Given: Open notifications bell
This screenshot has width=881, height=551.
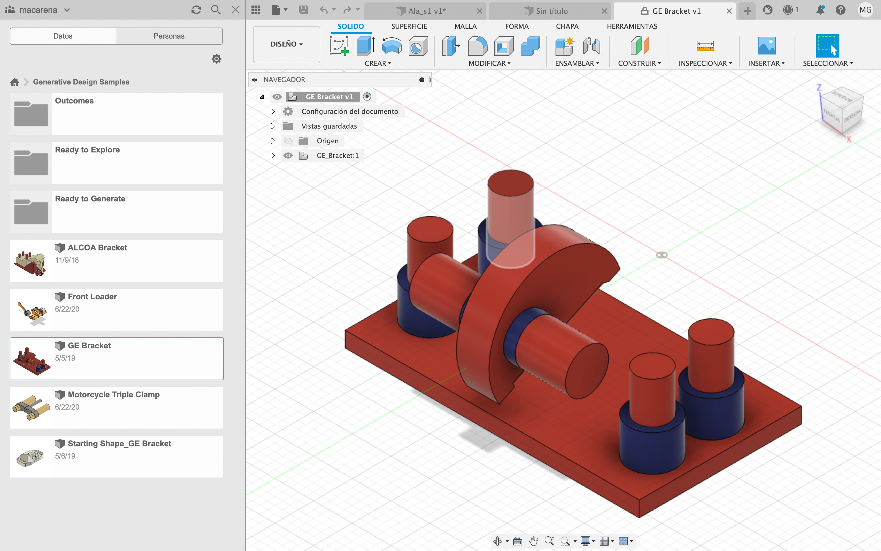Looking at the screenshot, I should 820,10.
